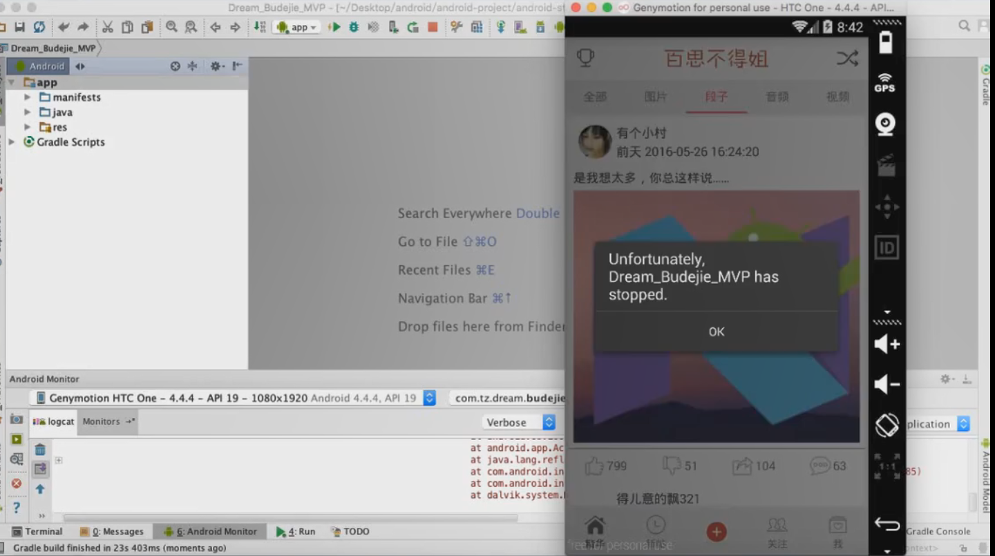Rotate the Genymotion device screen
This screenshot has width=995, height=556.
887,425
